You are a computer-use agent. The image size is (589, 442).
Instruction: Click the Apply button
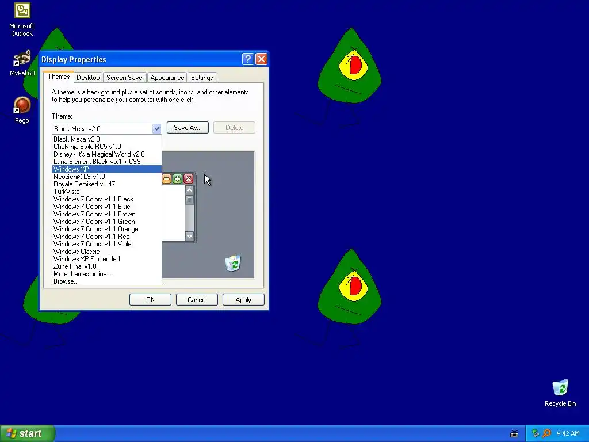pos(243,299)
